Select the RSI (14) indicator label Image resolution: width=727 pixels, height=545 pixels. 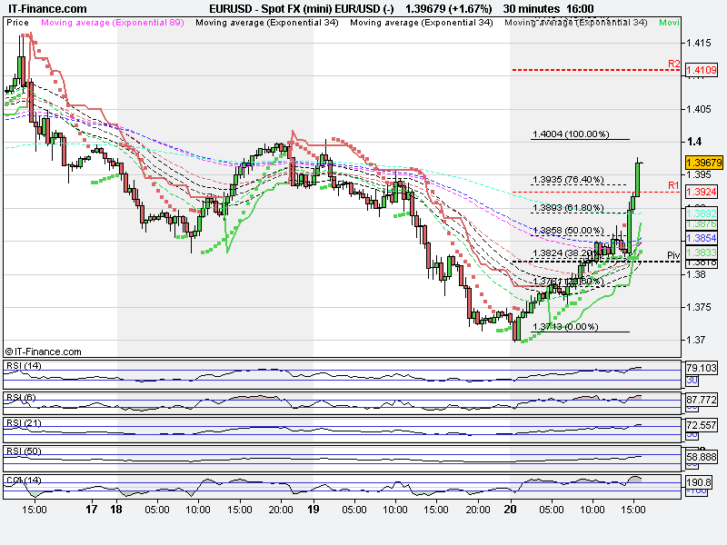24,366
